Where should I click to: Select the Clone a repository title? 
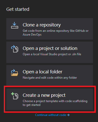pos(42,25)
